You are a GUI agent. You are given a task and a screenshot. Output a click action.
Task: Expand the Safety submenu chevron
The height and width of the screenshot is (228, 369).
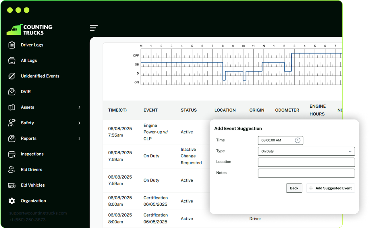80,123
